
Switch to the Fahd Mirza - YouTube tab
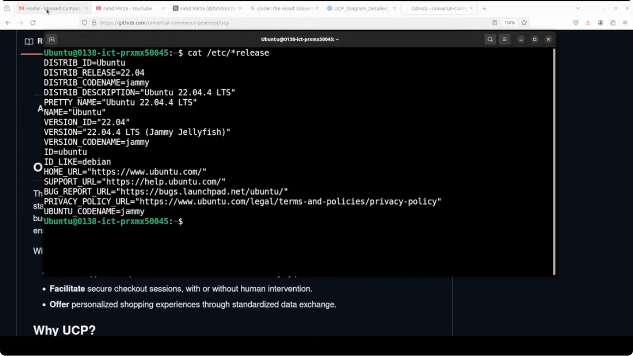(127, 8)
